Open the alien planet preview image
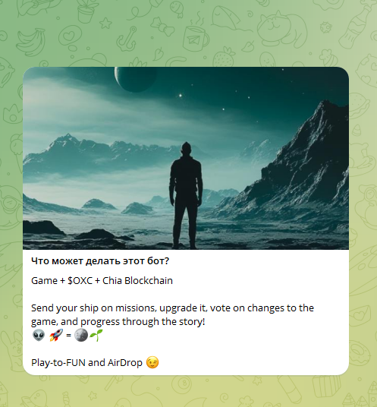The image size is (377, 407). point(186,158)
